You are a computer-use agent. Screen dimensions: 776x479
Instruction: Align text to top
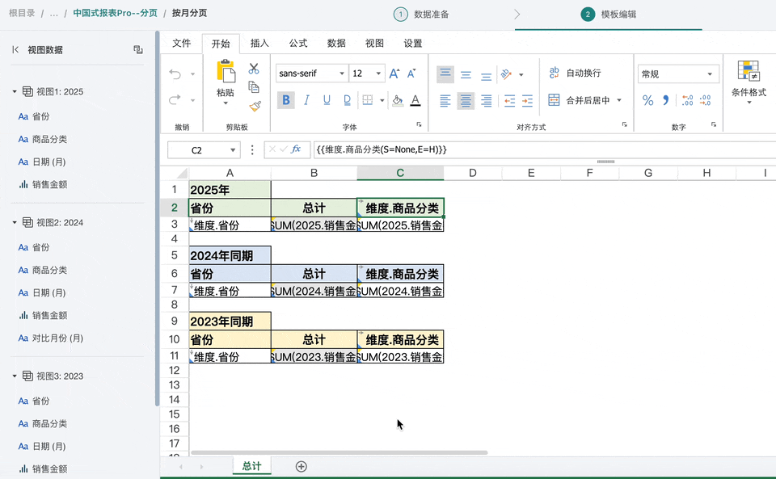point(445,74)
